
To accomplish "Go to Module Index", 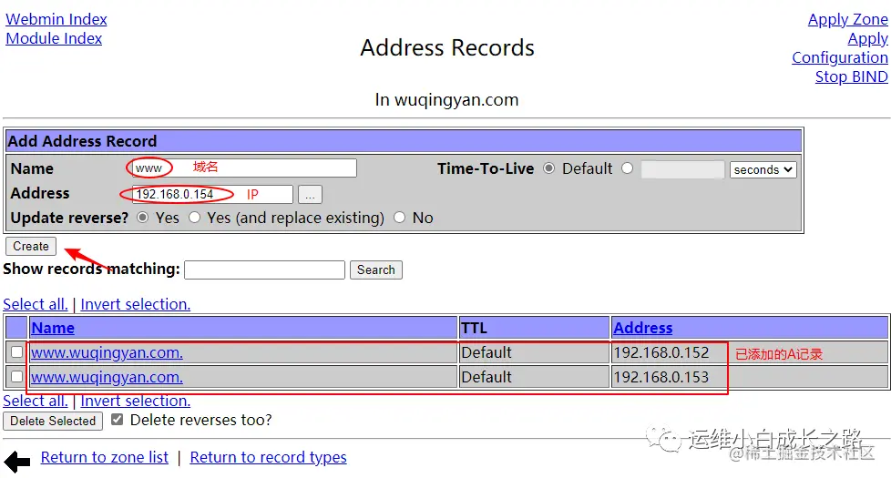I will tap(54, 38).
